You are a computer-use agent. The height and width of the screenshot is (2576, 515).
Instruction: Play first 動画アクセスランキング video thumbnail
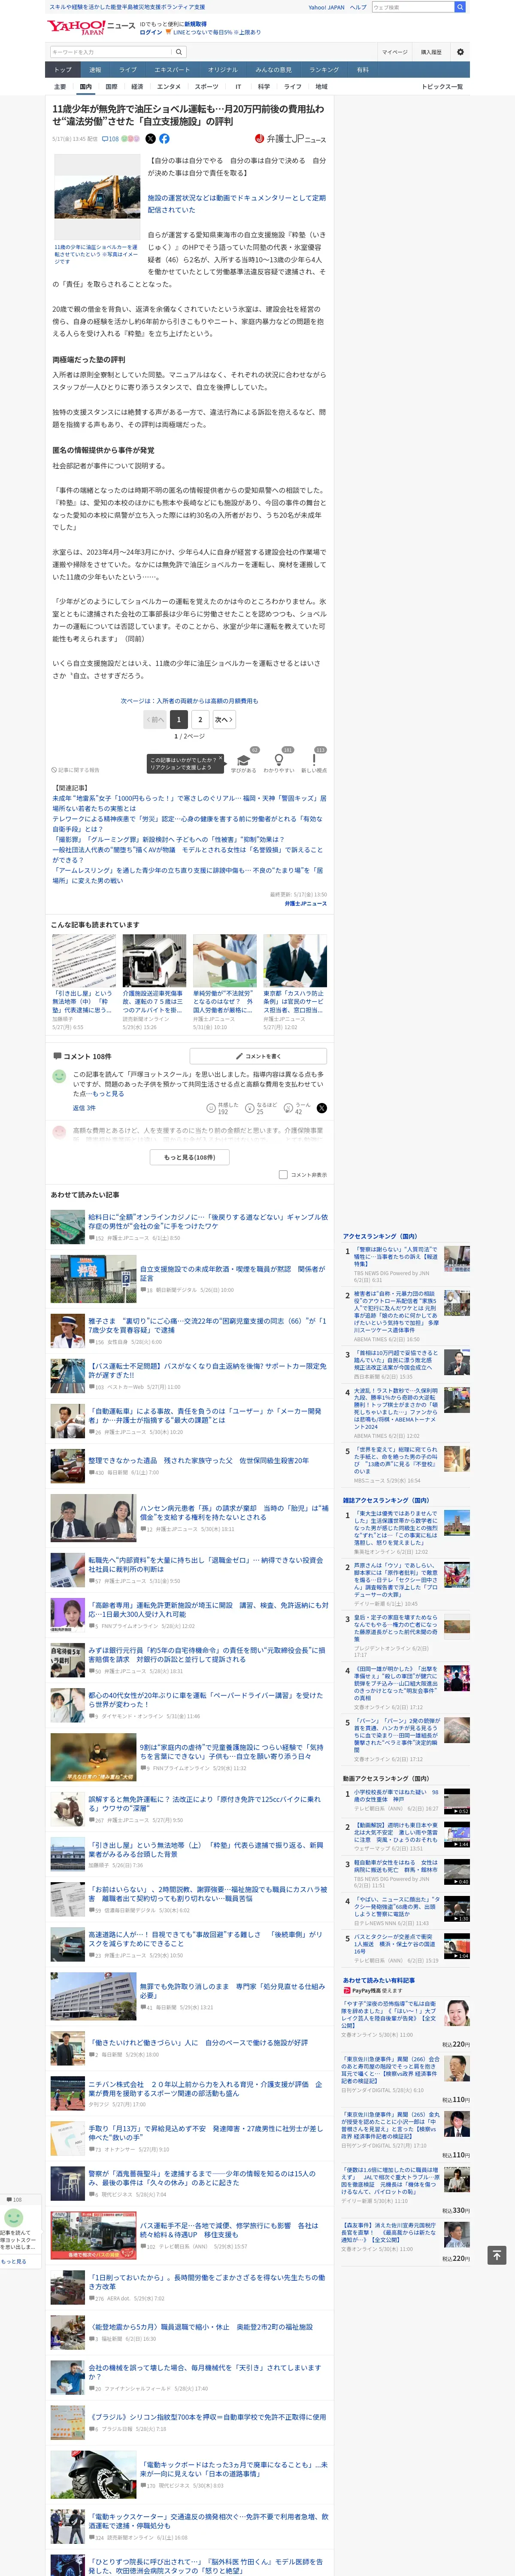pyautogui.click(x=456, y=1800)
